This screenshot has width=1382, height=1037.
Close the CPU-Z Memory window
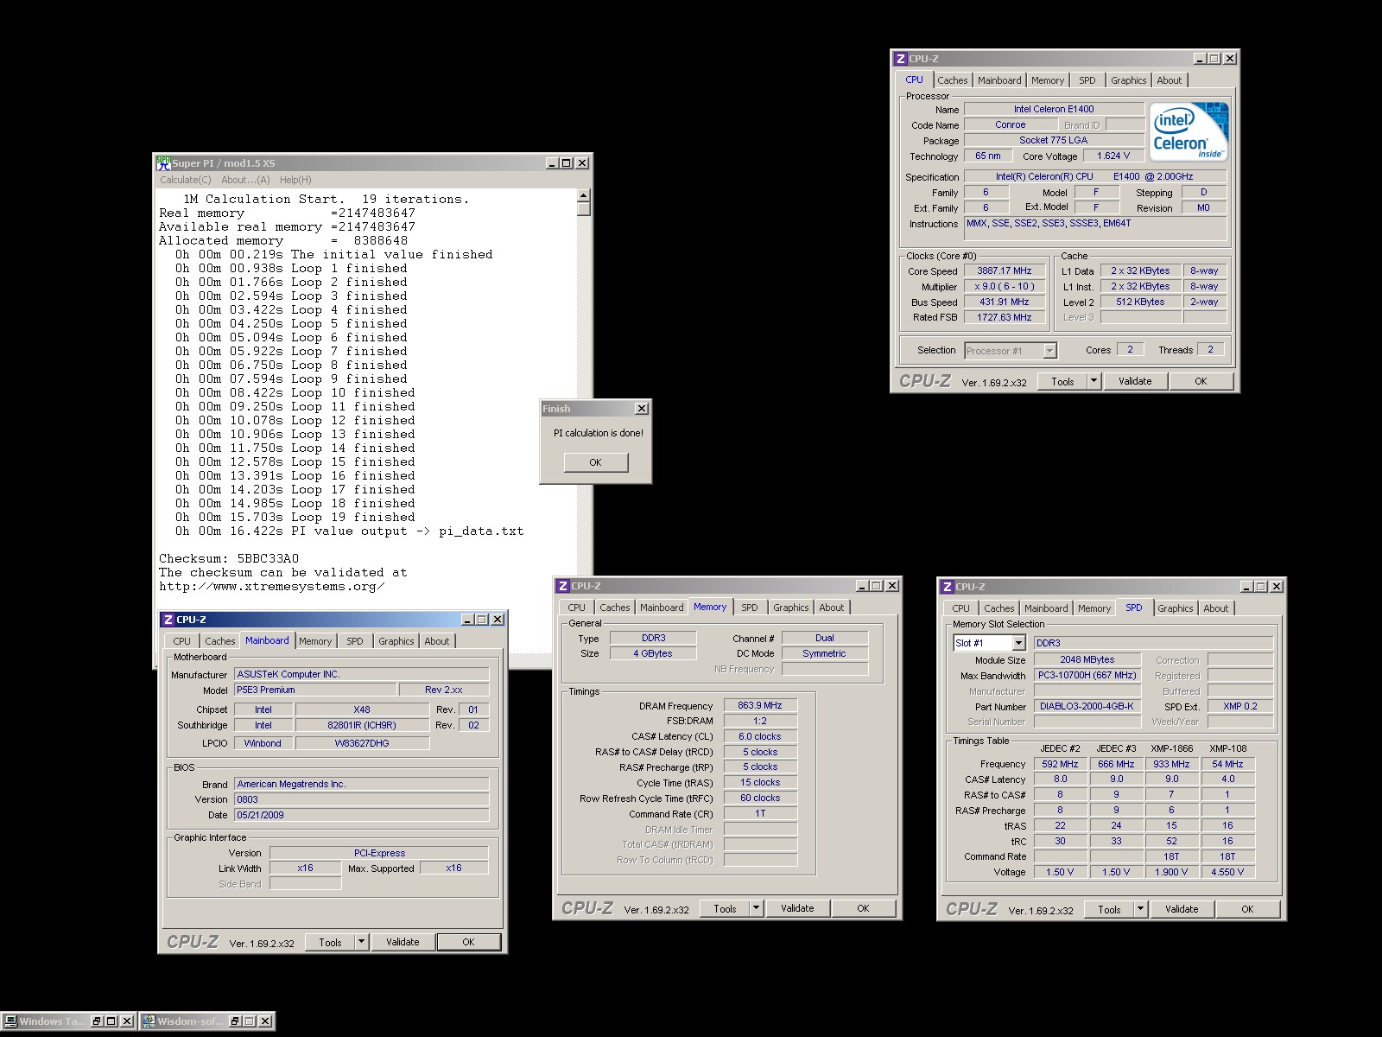(892, 586)
